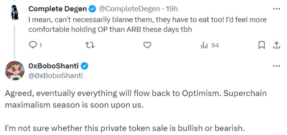Click the reply count number 1
The image size is (287, 135).
[x=40, y=46]
